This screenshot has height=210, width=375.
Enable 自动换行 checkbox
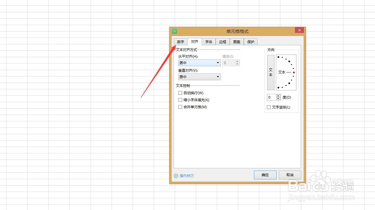coord(180,93)
